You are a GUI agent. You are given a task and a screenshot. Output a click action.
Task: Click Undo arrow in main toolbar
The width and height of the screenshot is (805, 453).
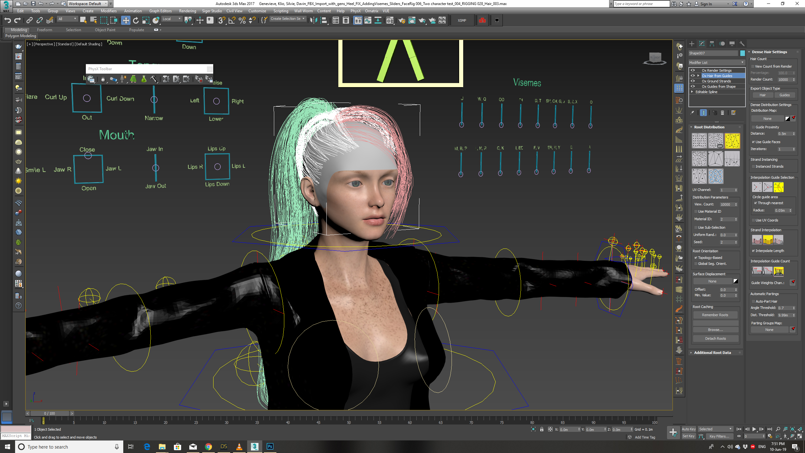[x=8, y=20]
